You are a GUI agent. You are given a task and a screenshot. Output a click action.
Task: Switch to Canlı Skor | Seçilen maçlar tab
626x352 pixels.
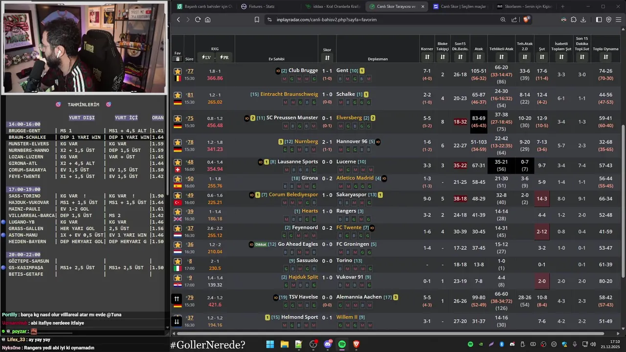point(460,6)
